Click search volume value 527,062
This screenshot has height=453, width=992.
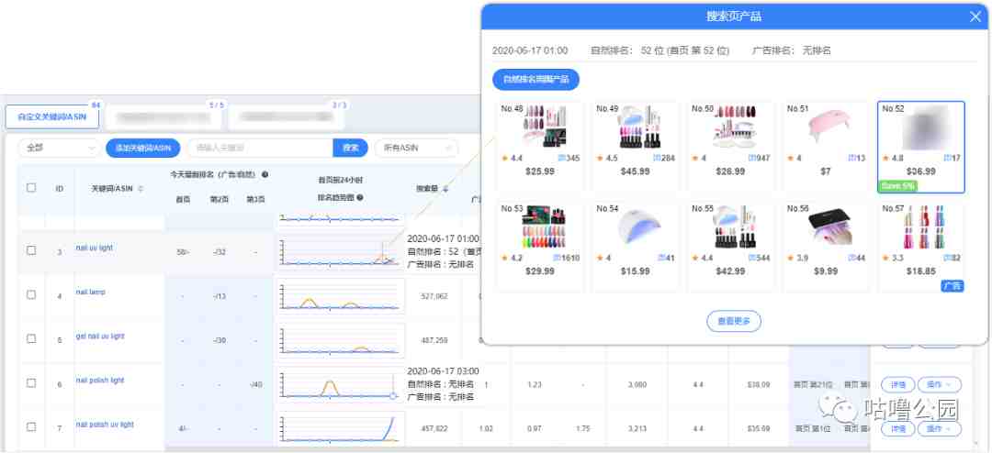coord(434,295)
